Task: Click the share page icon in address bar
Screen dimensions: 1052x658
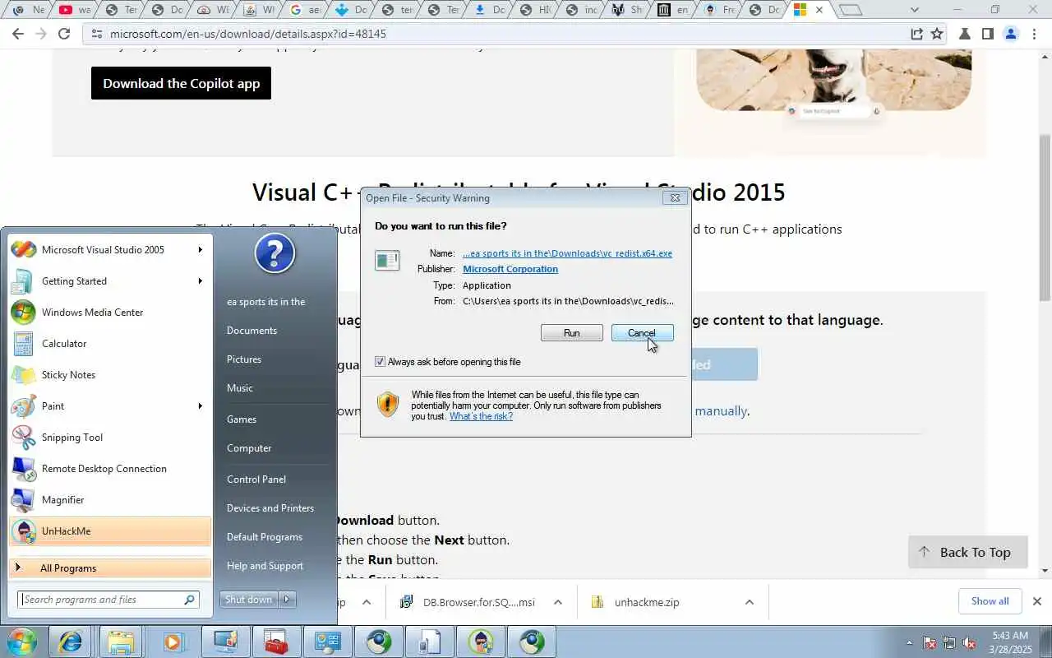Action: [916, 34]
